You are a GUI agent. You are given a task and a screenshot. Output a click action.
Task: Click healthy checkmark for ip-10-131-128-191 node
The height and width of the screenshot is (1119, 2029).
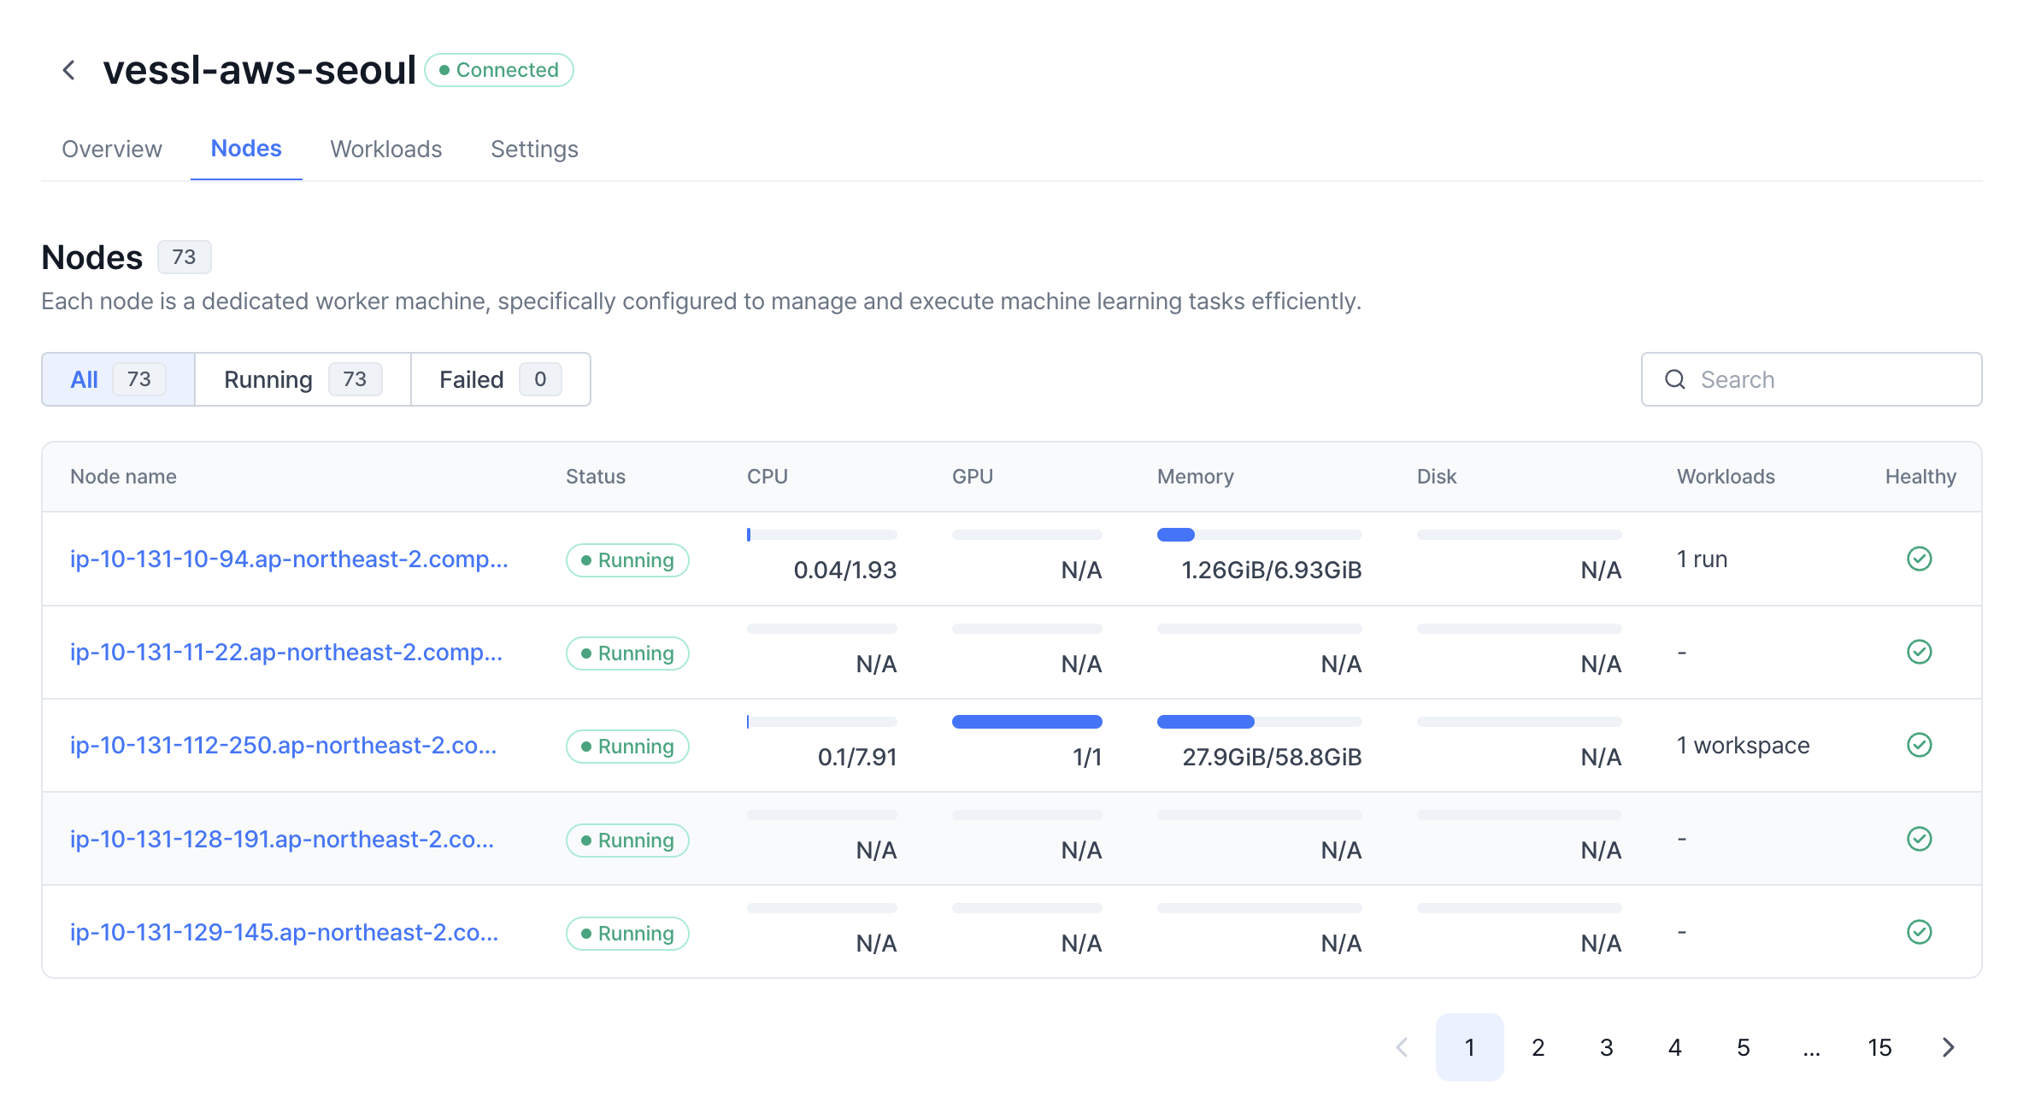(x=1919, y=839)
